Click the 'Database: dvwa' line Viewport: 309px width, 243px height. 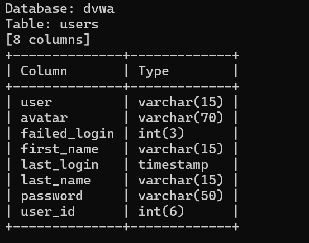point(60,9)
